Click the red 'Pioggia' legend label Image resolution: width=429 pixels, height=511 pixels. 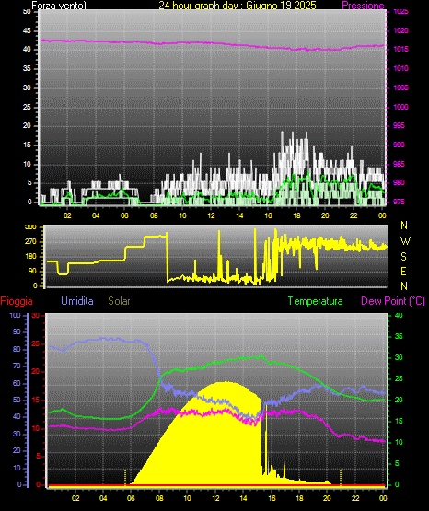[x=17, y=301]
